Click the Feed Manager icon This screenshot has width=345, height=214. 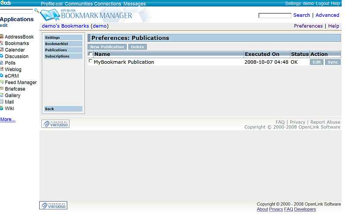pos(2,82)
